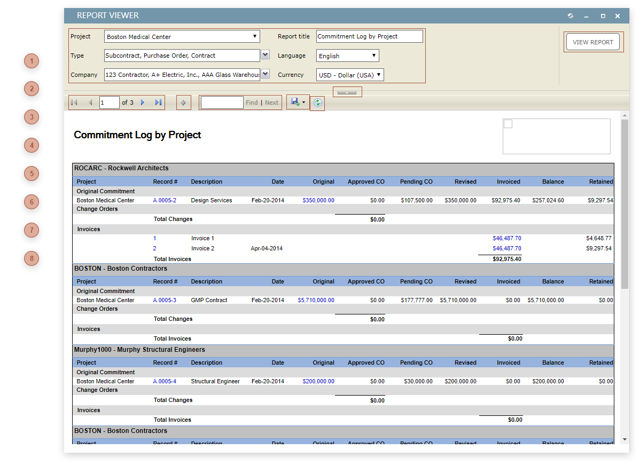Go to first report page
The height and width of the screenshot is (465, 640).
(74, 103)
